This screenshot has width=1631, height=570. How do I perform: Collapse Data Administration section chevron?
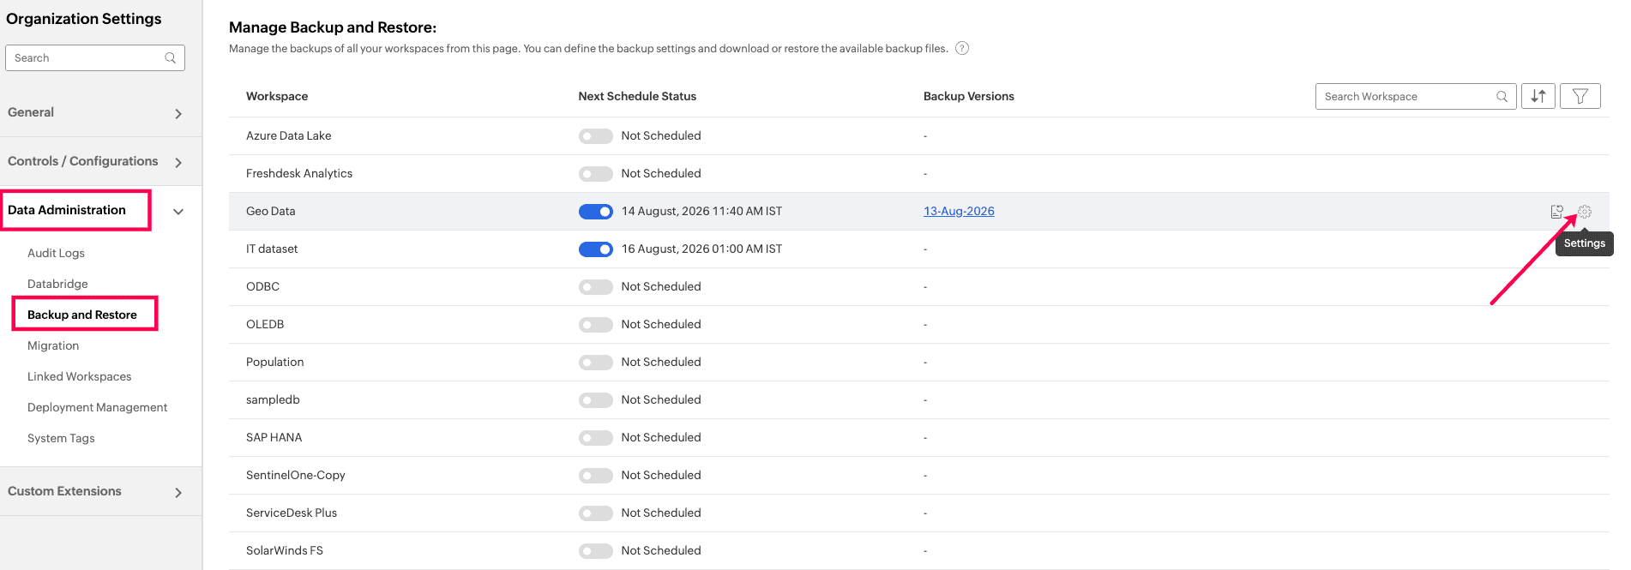(178, 211)
